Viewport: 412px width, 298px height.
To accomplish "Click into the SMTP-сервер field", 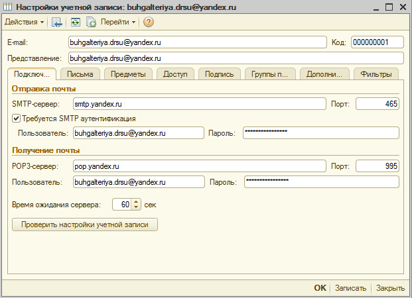I will point(198,104).
